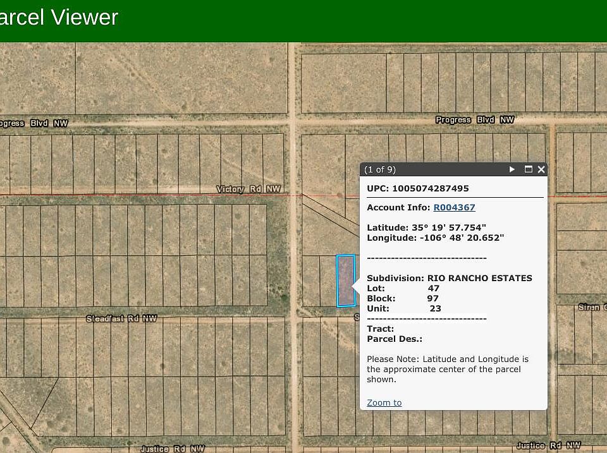The image size is (607, 453).
Task: Click the popup pointer arrow beside highlighted parcel
Action: point(356,281)
